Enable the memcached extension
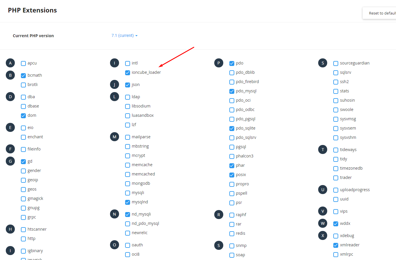The image size is (396, 260). [x=127, y=174]
